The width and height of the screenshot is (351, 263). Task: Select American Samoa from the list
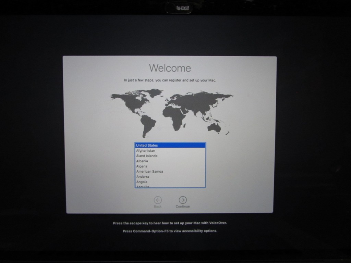coord(170,171)
